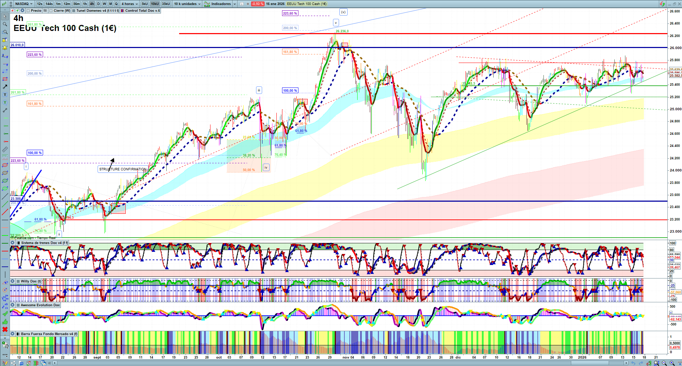The width and height of the screenshot is (682, 366).
Task: Click the scrollbar left arrow at bottom
Action: point(55,363)
